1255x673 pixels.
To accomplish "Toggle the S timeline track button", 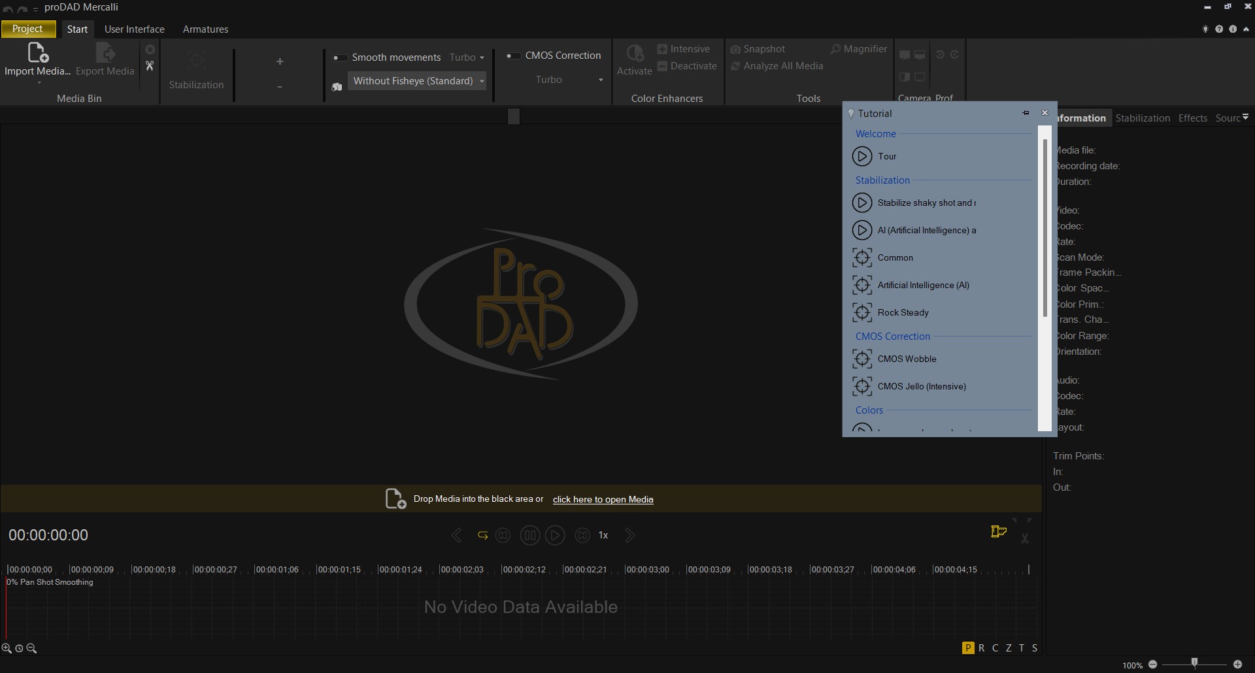I will click(1035, 648).
